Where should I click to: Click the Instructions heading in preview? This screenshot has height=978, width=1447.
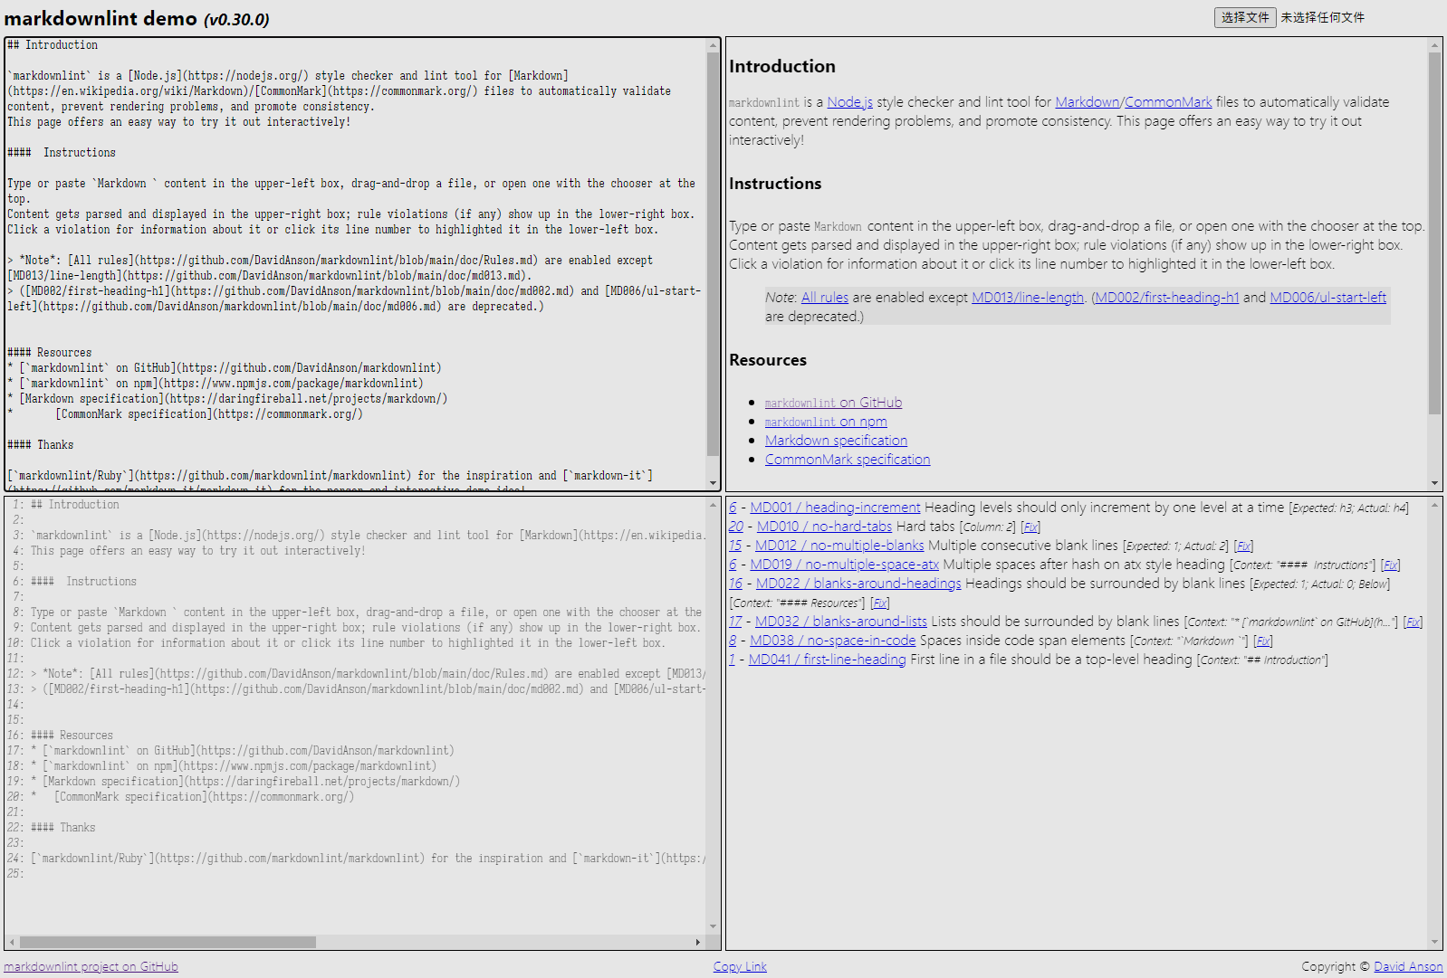pyautogui.click(x=775, y=184)
